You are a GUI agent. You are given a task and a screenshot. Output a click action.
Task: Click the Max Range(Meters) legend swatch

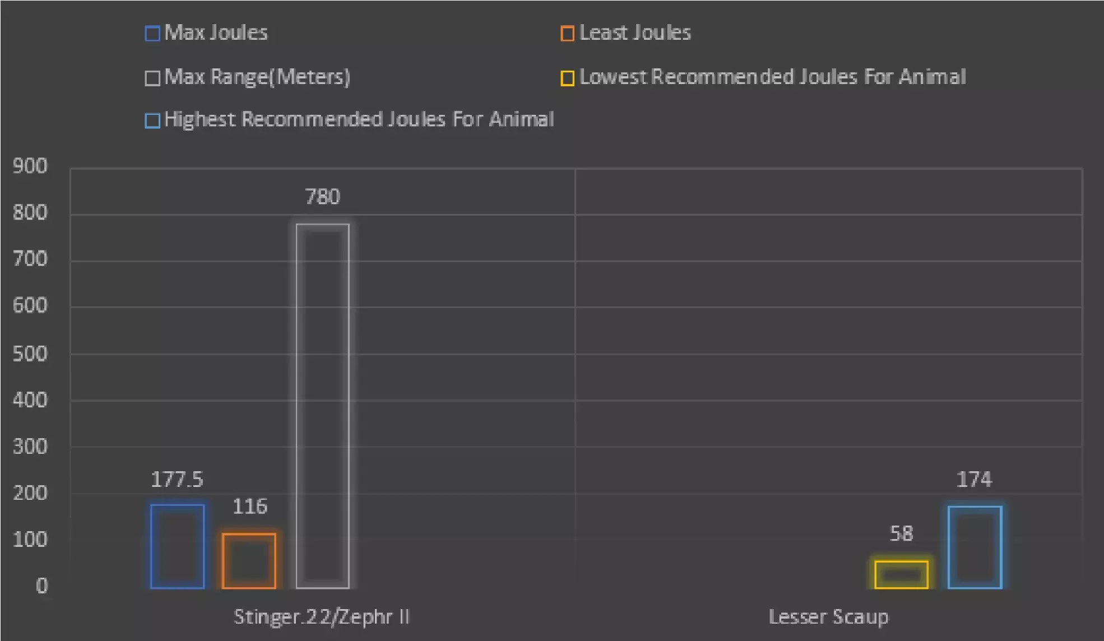[152, 77]
